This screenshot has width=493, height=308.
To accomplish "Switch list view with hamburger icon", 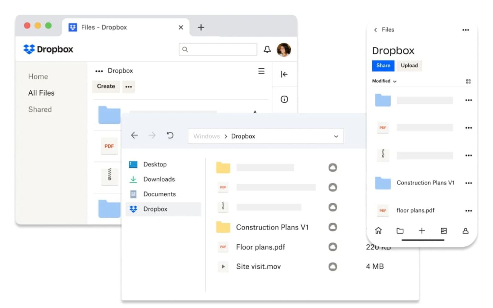I will coord(261,71).
